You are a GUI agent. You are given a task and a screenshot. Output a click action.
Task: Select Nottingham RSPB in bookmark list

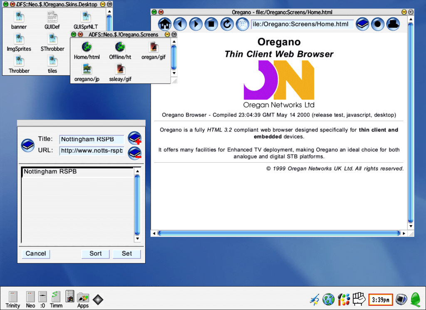78,172
